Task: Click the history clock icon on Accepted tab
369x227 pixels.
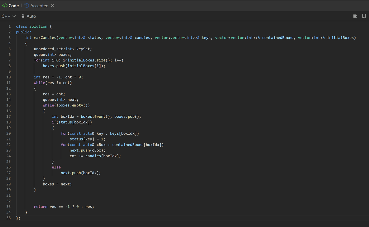Action: click(27, 6)
